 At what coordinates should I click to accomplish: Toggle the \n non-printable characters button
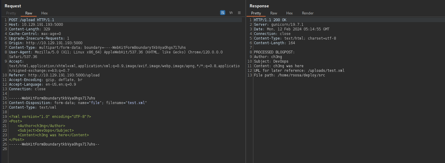coord(231,13)
